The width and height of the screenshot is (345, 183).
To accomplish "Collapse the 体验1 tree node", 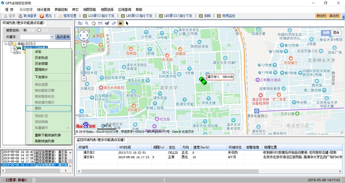I will (x=6, y=44).
